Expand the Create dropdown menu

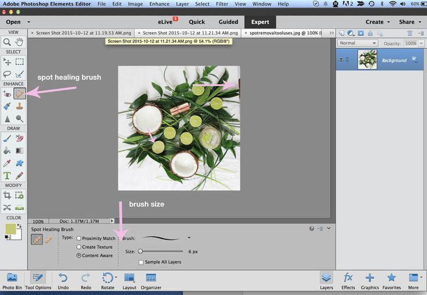pos(377,22)
